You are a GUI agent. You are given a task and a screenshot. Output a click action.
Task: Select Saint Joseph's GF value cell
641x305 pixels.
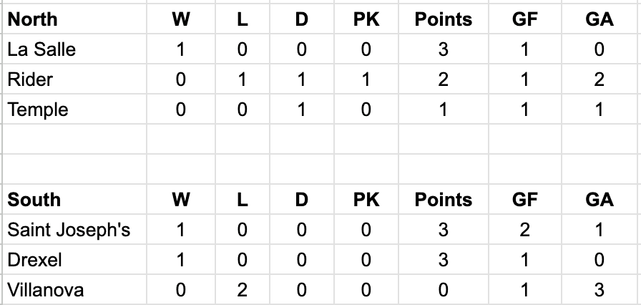point(525,230)
